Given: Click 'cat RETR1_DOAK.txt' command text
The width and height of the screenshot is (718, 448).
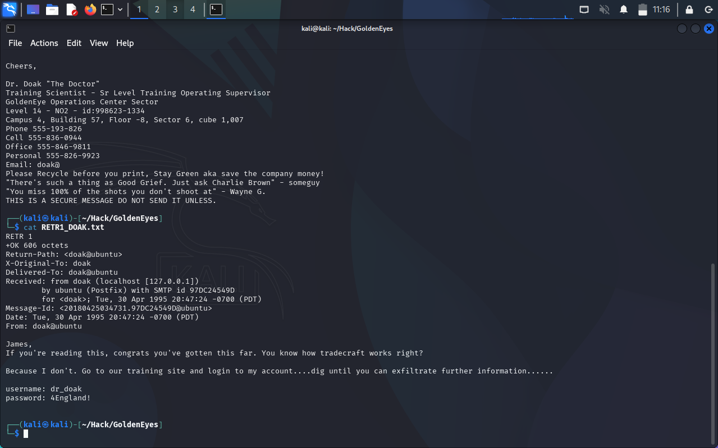Looking at the screenshot, I should [64, 228].
